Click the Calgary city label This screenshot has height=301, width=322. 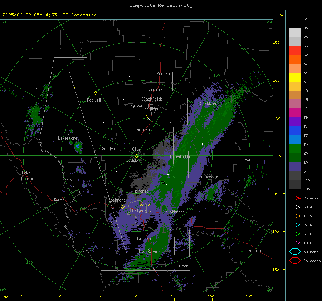click(x=140, y=210)
